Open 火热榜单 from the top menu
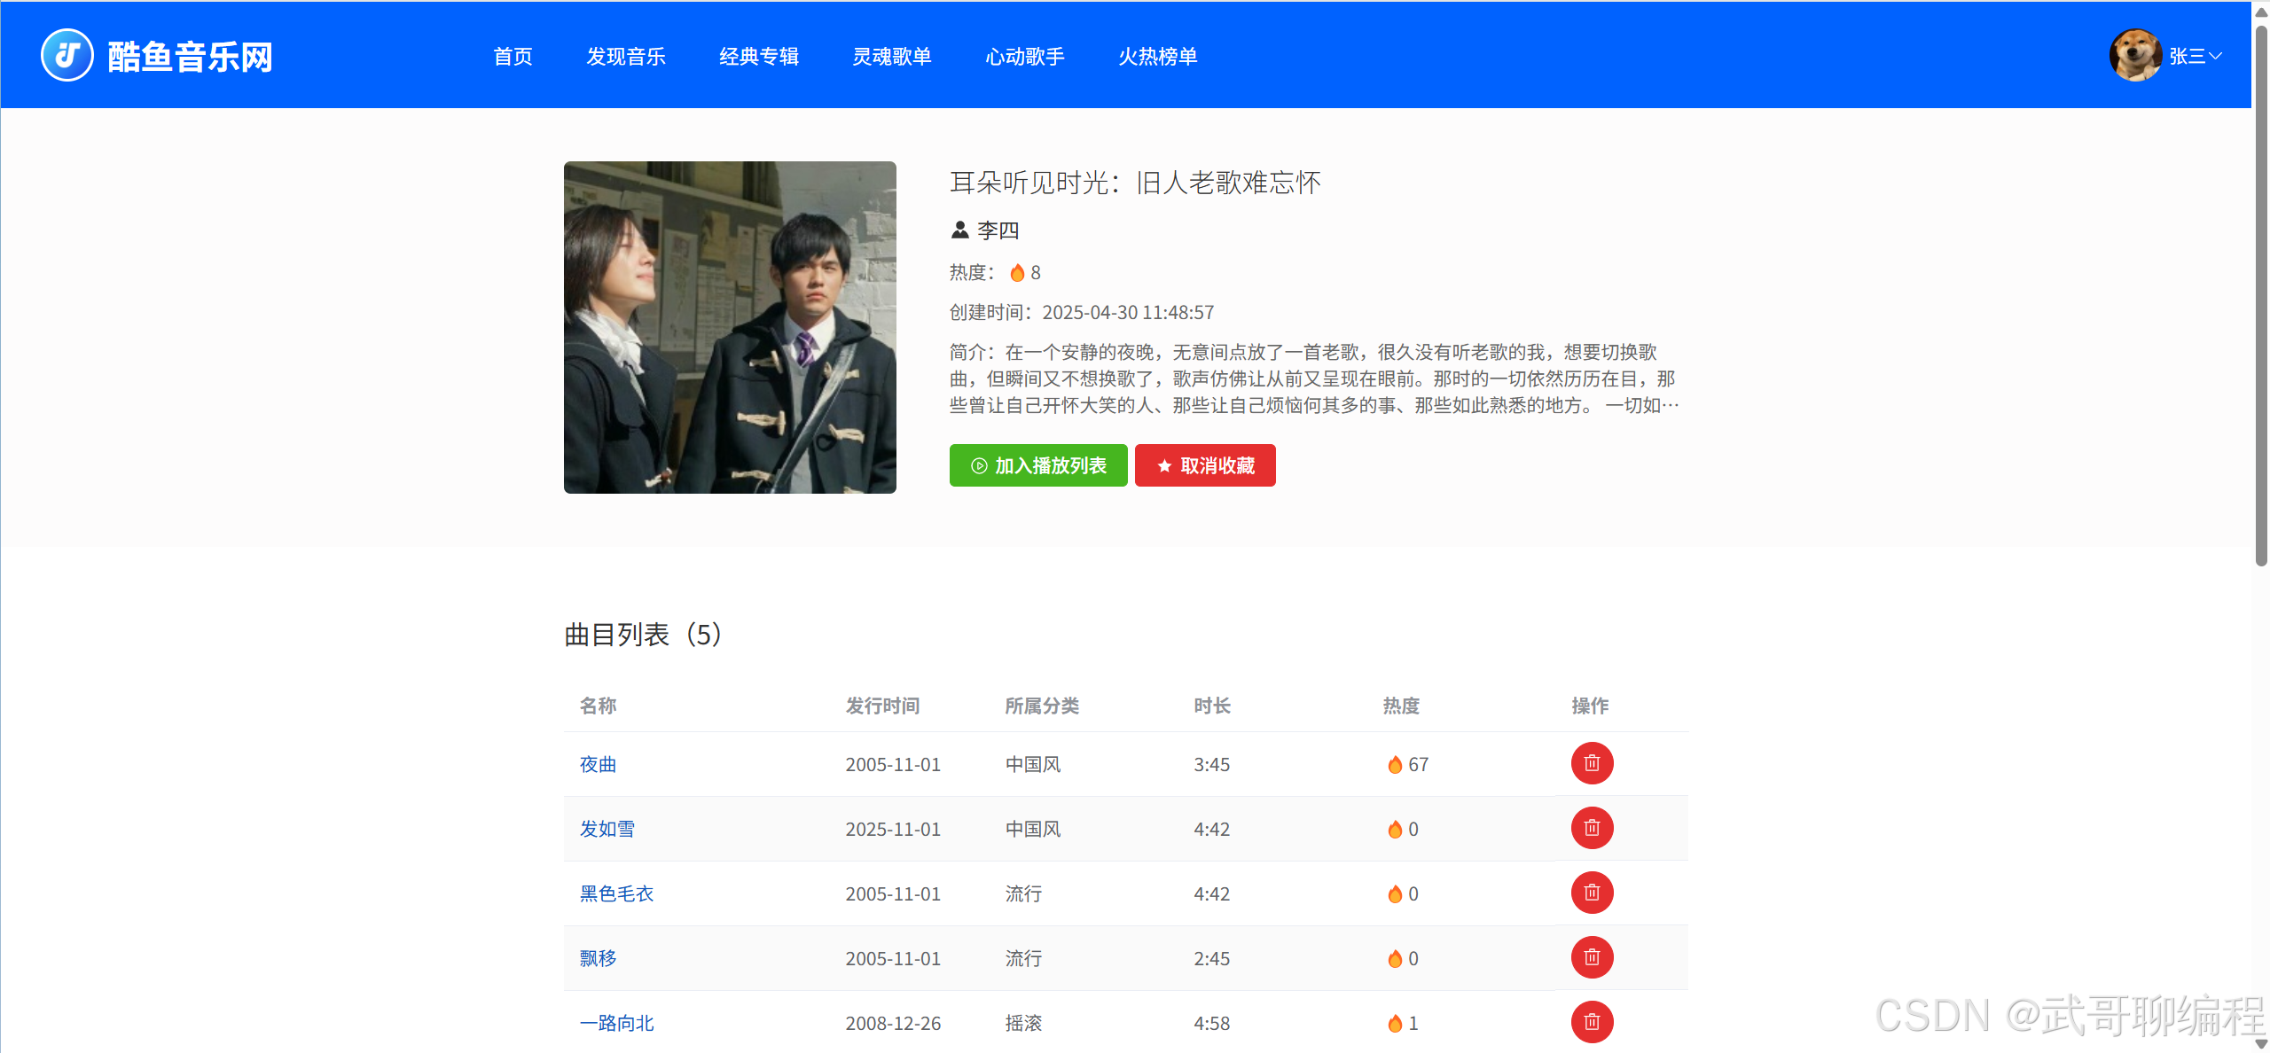2270x1053 pixels. tap(1157, 57)
